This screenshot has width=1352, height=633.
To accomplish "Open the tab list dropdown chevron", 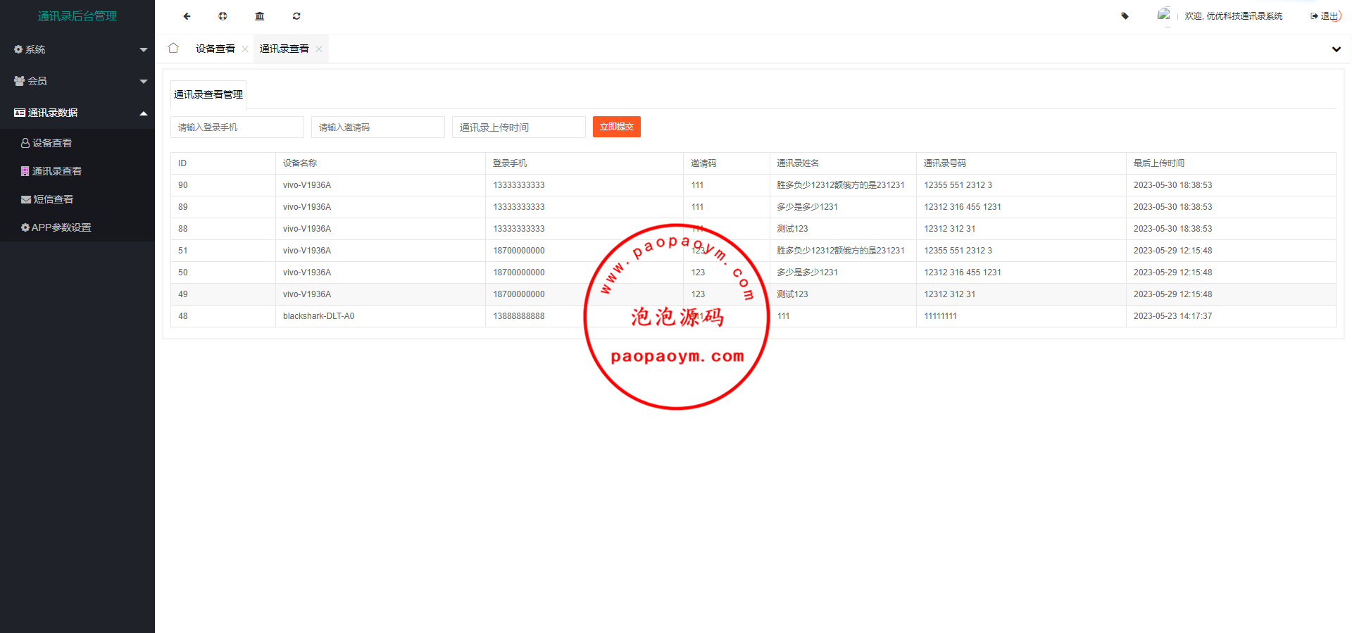I will coord(1336,49).
